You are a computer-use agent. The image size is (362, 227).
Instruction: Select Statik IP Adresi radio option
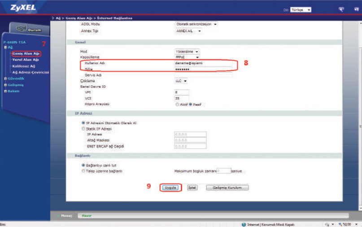(x=83, y=129)
